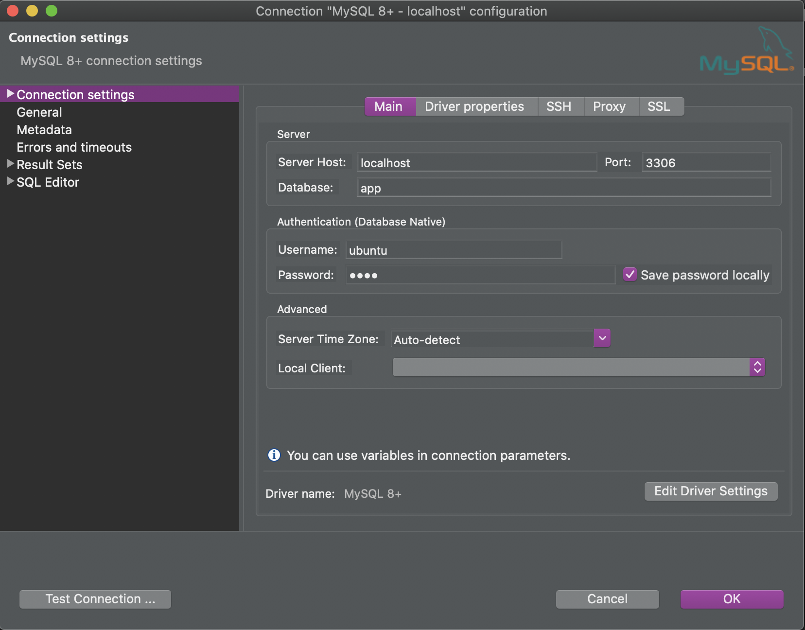Select the Proxy tab
The height and width of the screenshot is (630, 805).
[610, 106]
